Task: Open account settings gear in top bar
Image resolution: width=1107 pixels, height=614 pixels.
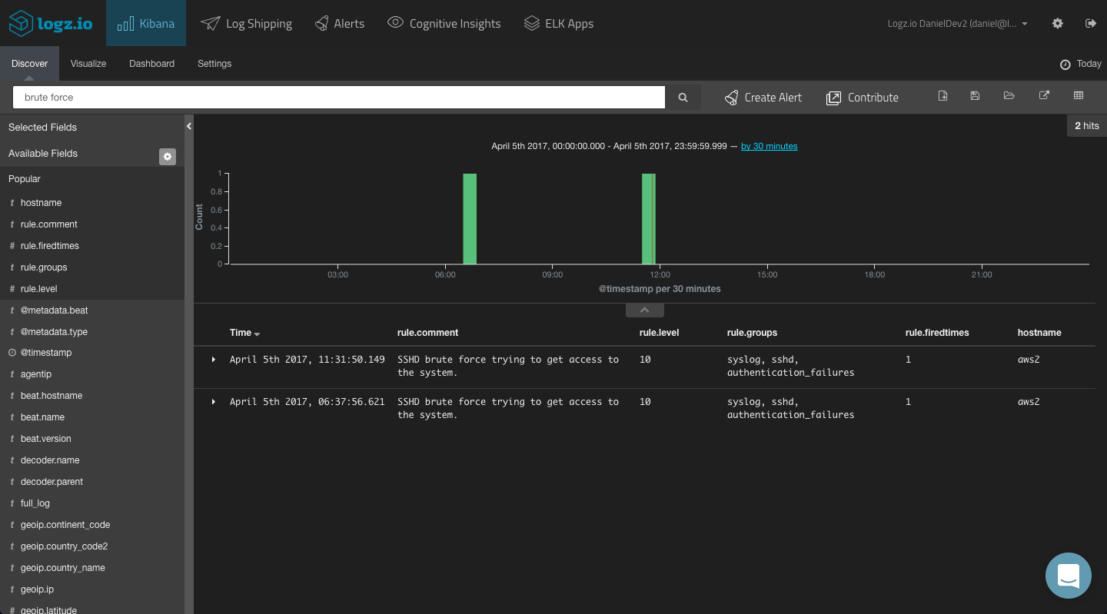Action: [1058, 24]
